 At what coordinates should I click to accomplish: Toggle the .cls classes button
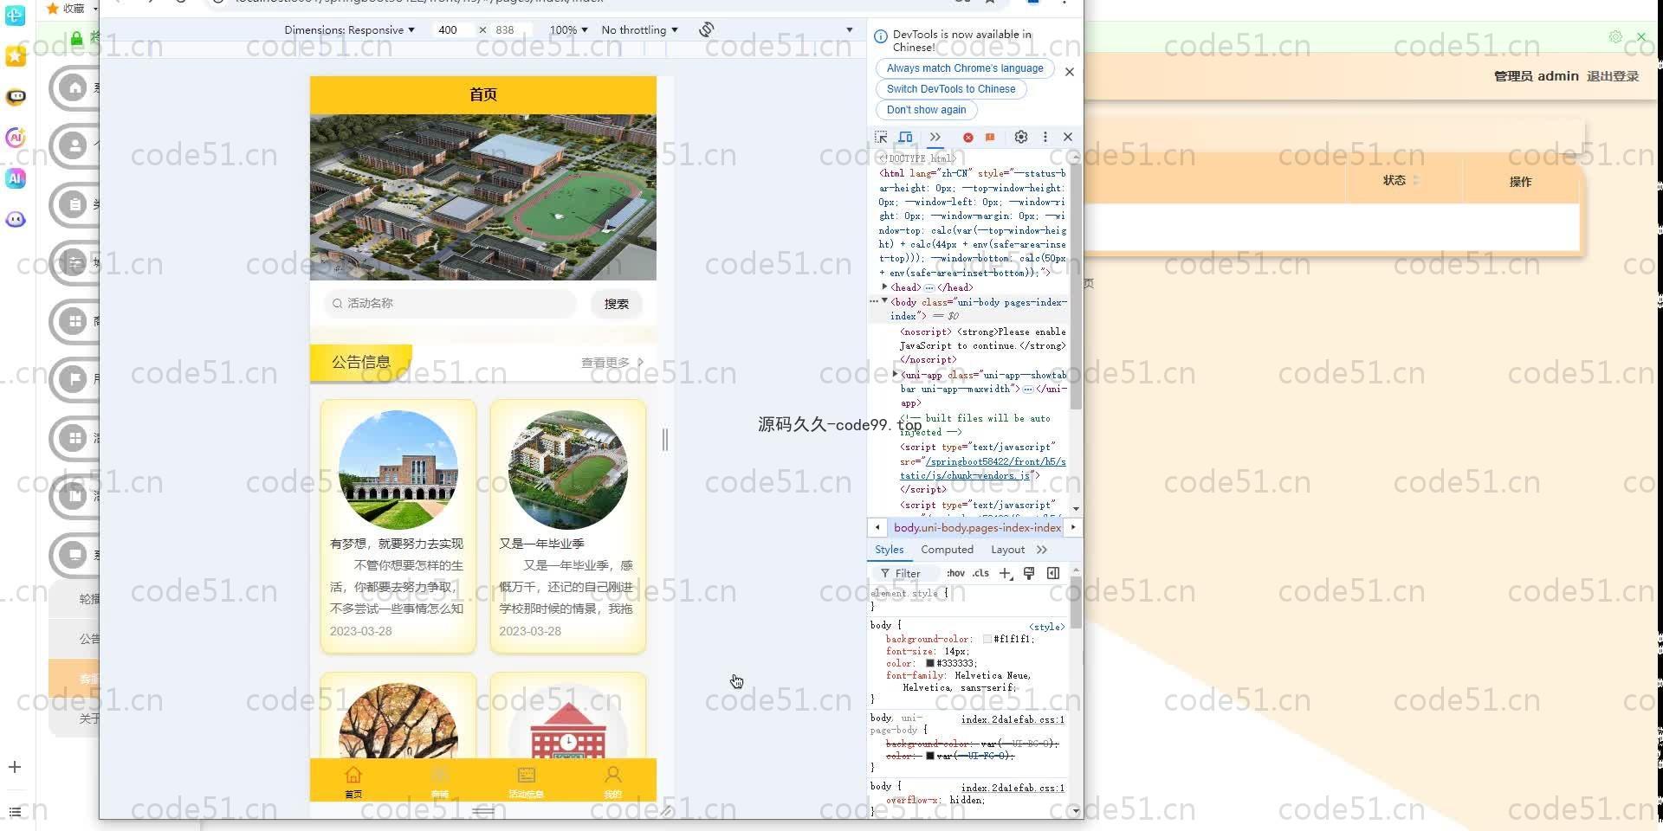(x=980, y=573)
